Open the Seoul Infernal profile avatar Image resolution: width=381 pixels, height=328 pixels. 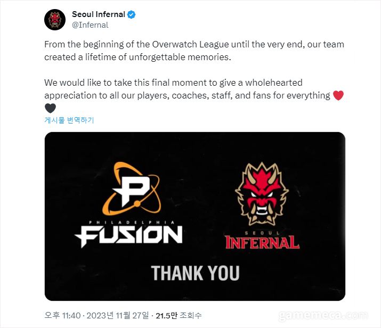pos(55,20)
